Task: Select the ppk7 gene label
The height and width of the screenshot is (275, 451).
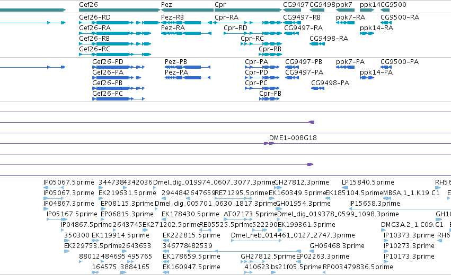Action: coord(344,5)
